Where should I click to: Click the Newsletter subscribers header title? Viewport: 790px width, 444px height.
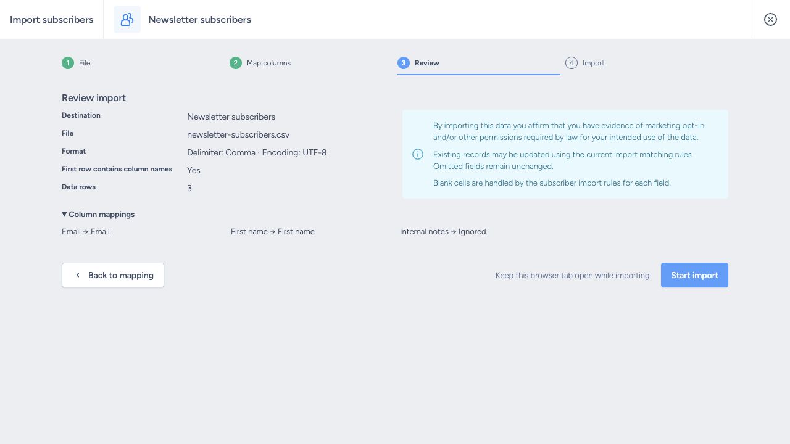coord(200,20)
